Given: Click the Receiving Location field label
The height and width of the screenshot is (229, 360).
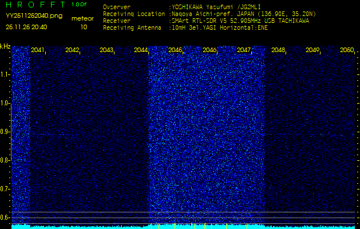Looking at the screenshot, I should tap(134, 14).
